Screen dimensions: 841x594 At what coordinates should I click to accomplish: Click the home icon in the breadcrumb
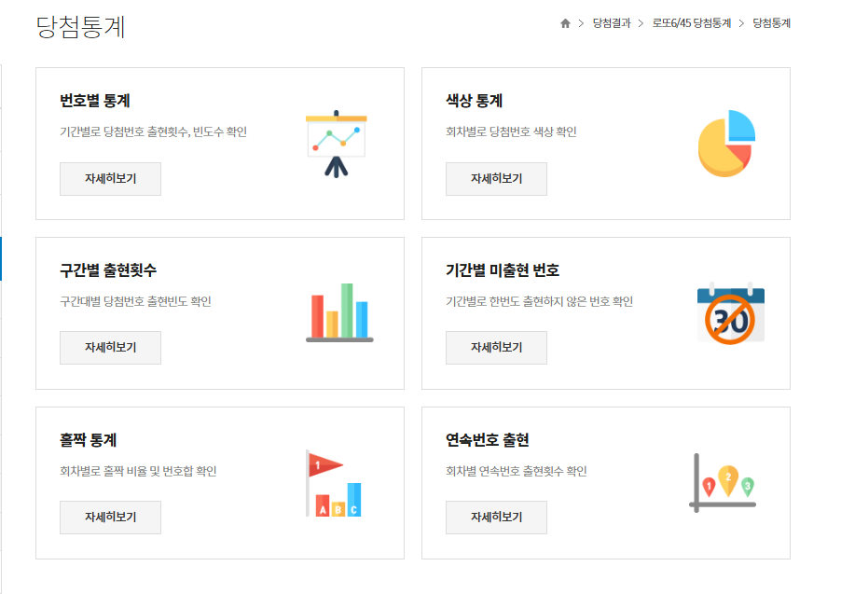[x=565, y=23]
